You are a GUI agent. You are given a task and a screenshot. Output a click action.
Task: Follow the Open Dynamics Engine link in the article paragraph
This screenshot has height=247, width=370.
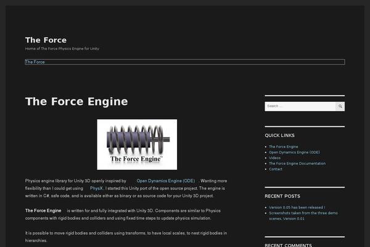point(165,180)
